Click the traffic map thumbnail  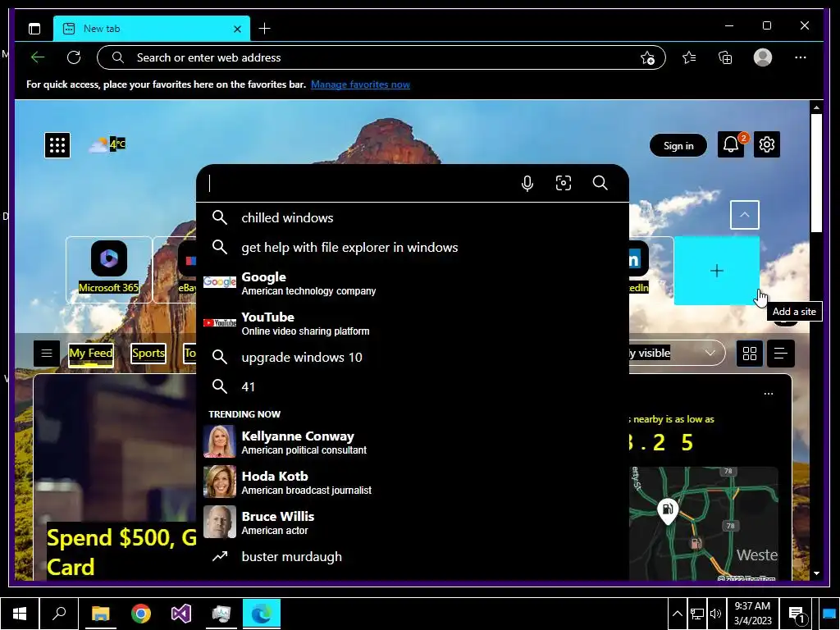[x=703, y=523]
